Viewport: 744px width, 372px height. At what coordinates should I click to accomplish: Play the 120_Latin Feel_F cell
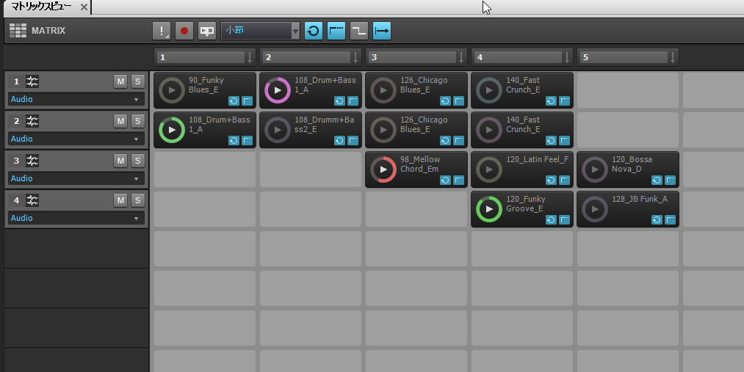[x=489, y=169]
